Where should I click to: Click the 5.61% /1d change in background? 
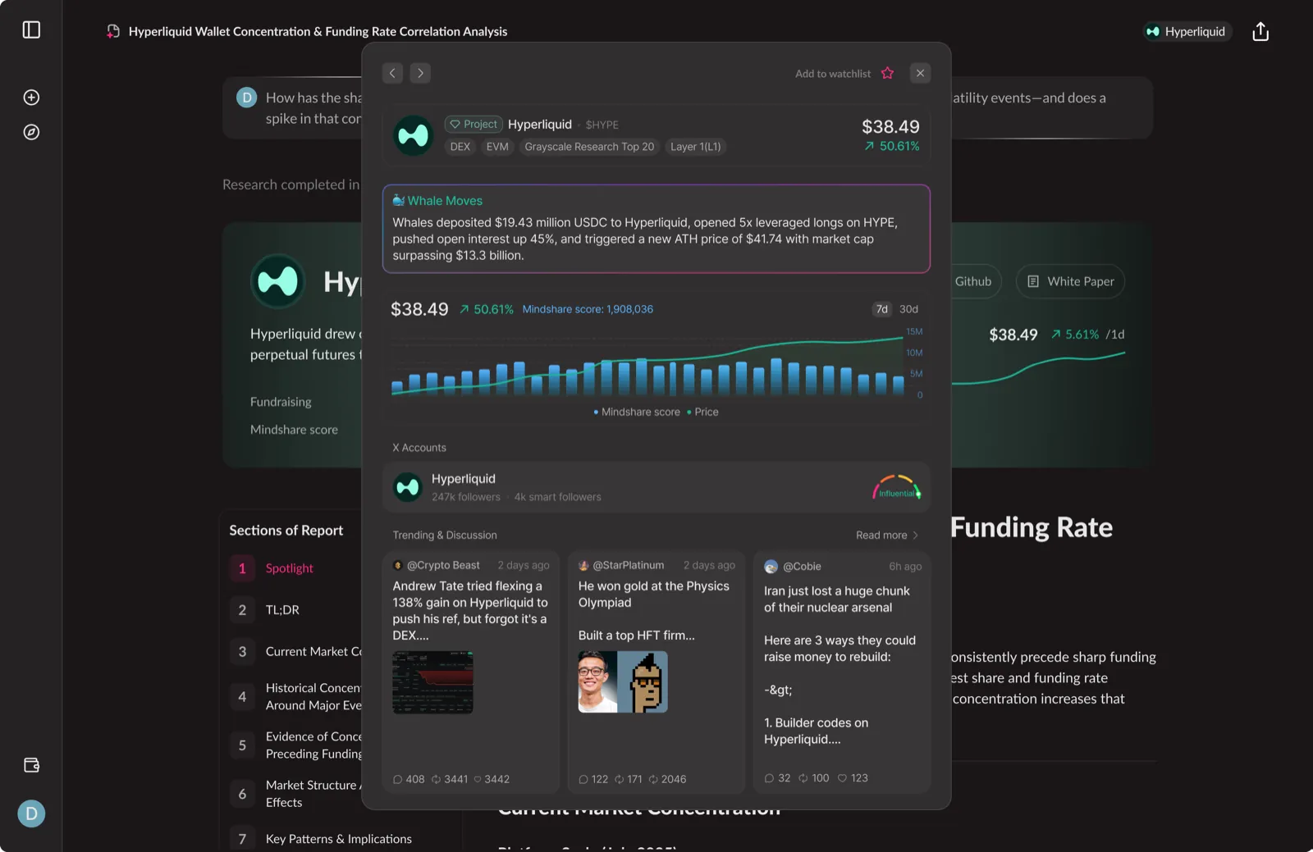point(1088,335)
